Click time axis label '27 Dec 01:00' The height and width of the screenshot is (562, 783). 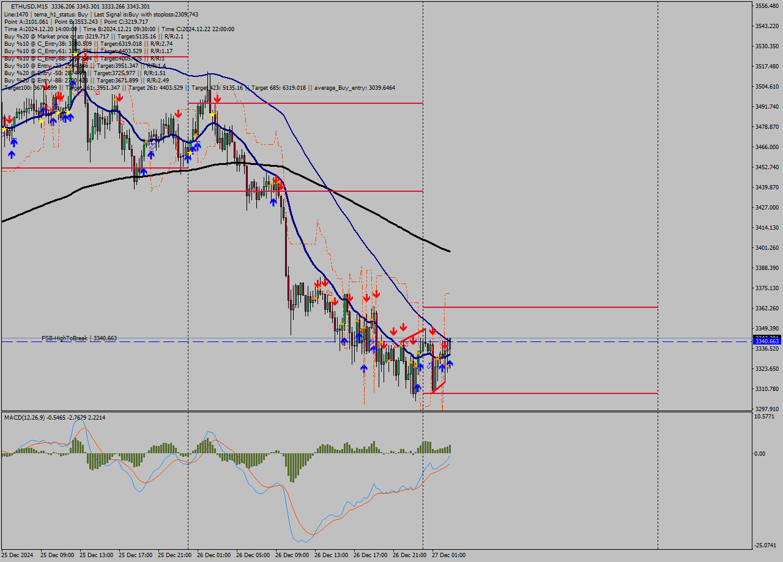(x=448, y=555)
